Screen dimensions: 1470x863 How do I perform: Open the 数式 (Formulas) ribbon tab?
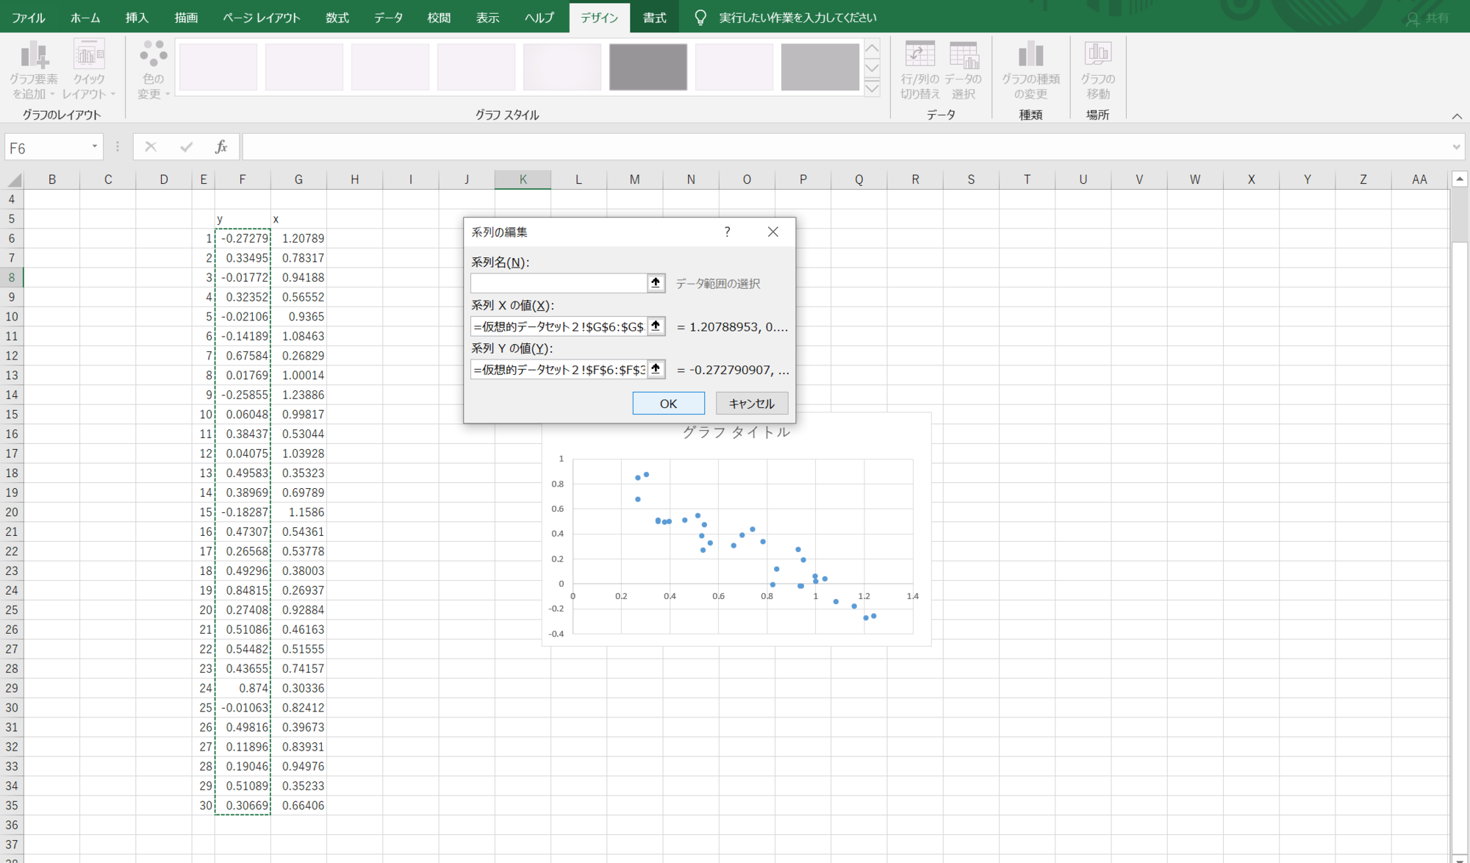[x=337, y=18]
